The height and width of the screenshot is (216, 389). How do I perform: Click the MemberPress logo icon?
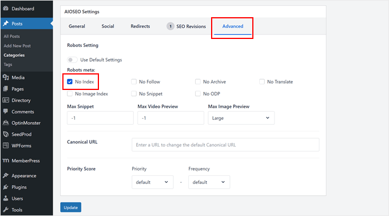[6, 160]
